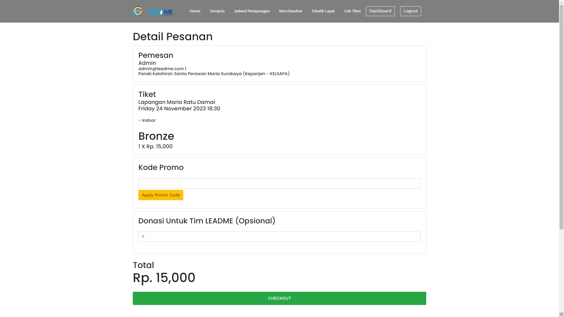This screenshot has height=317, width=564.
Task: Go to the Home page
Action: 195,11
